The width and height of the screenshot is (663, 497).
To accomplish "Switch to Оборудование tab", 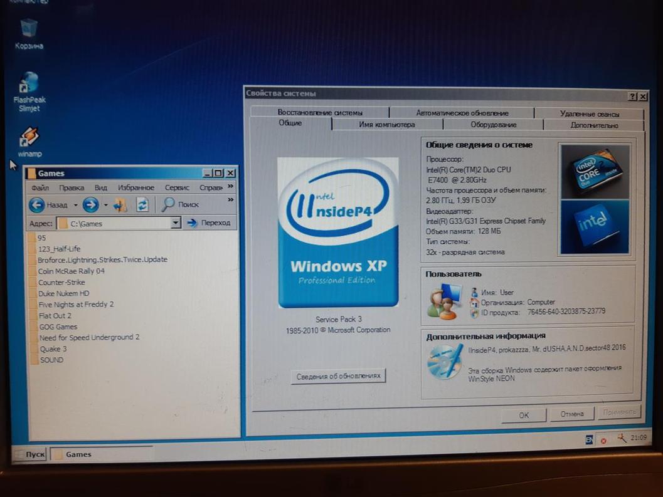I will coord(494,125).
